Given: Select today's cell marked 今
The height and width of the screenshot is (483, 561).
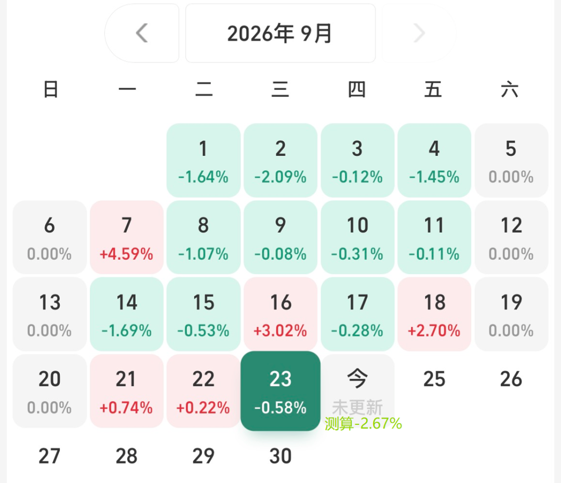Looking at the screenshot, I should 357,391.
